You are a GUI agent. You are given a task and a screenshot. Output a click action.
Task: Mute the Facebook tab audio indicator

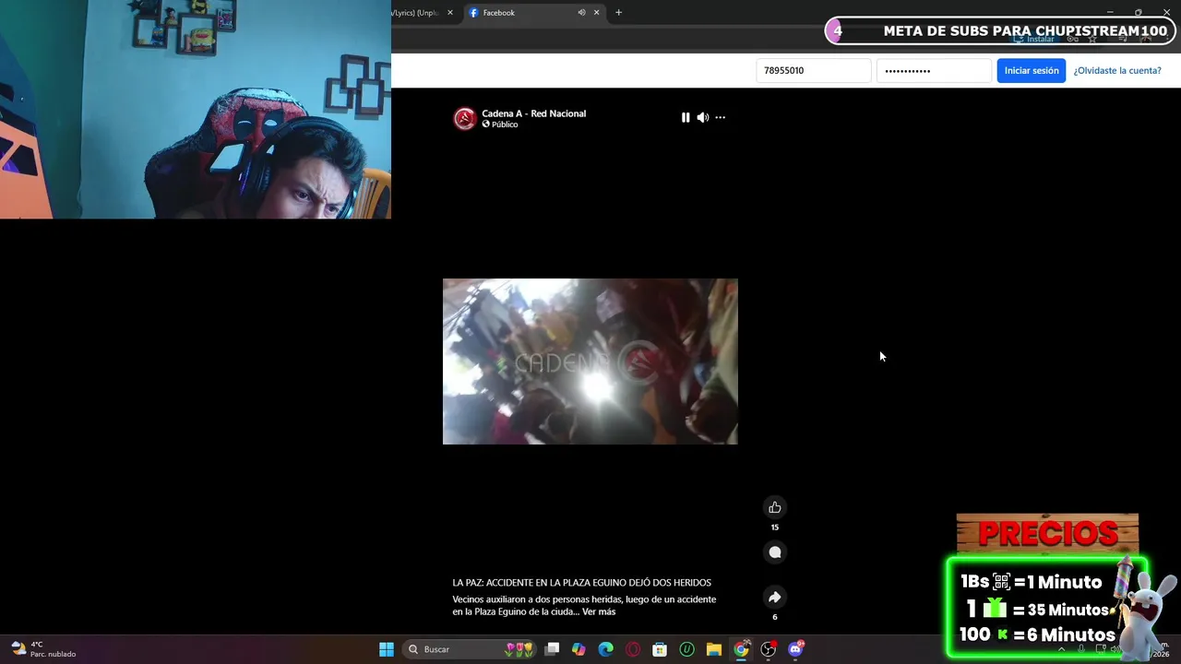click(581, 13)
